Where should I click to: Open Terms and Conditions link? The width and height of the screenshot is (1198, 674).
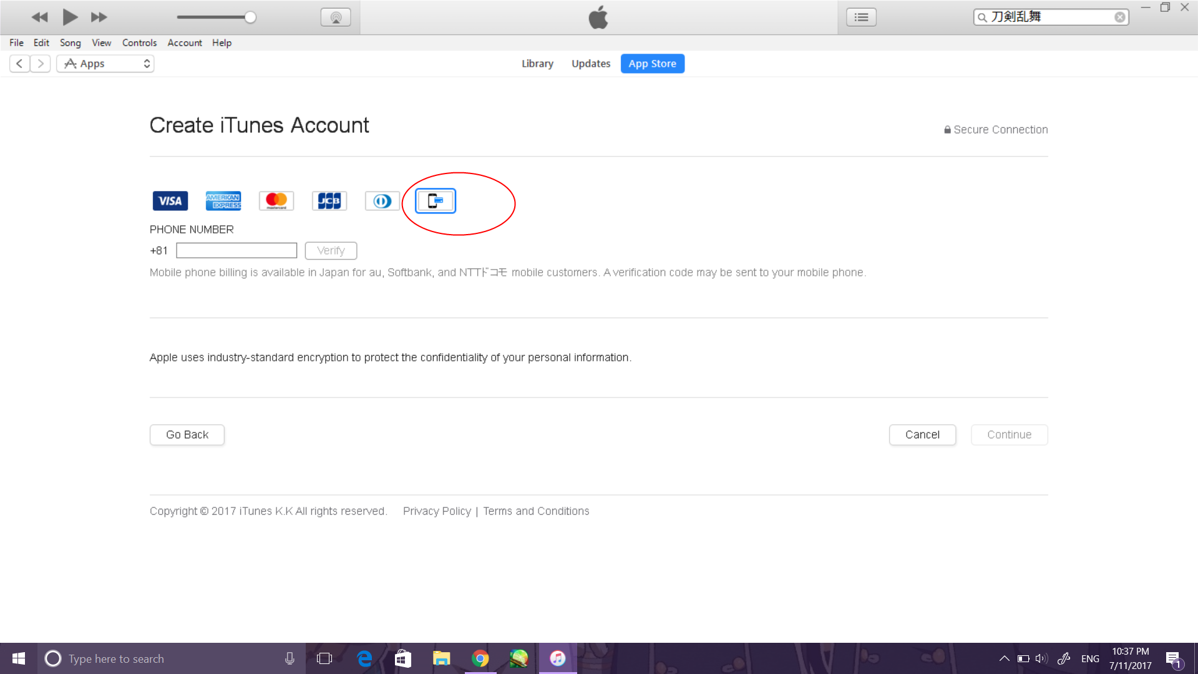coord(536,511)
